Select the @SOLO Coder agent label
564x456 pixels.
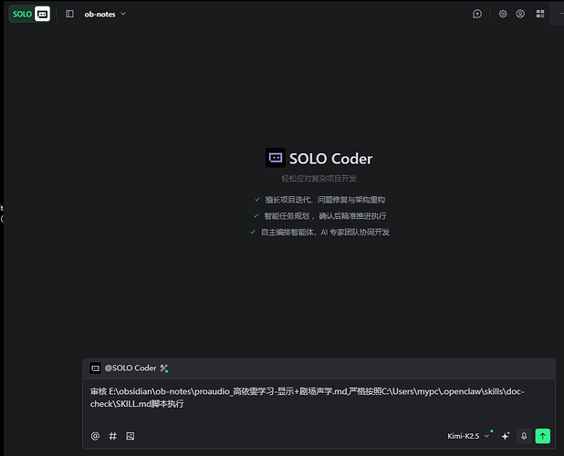[x=131, y=368]
